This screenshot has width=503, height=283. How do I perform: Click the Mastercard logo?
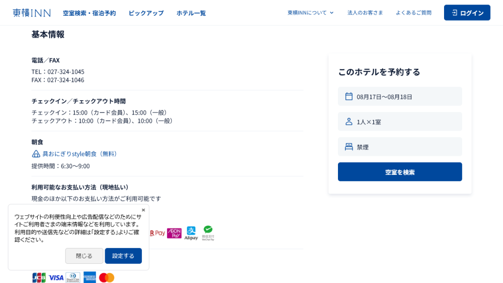click(107, 278)
